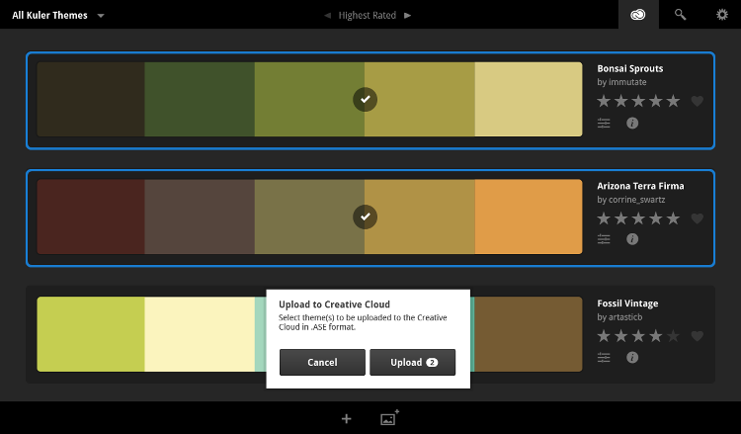Go to previous sort with left arrow
Image resolution: width=741 pixels, height=434 pixels.
[328, 15]
